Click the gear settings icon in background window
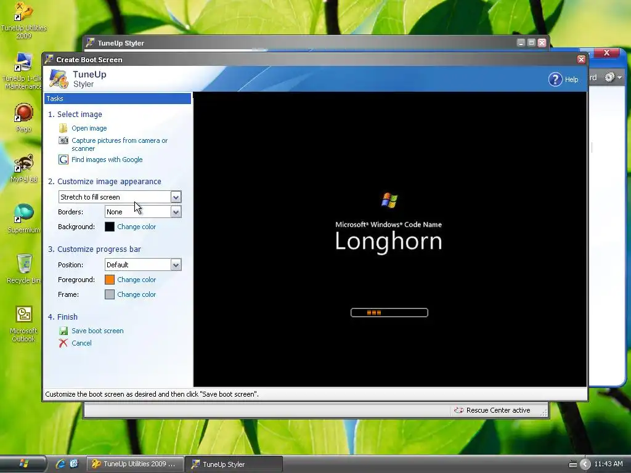Screen dimensions: 631x473 coord(610,77)
